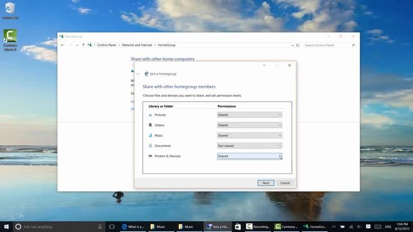Refresh the HomeGroup Control Panel page
The image size is (413, 232).
point(297,45)
